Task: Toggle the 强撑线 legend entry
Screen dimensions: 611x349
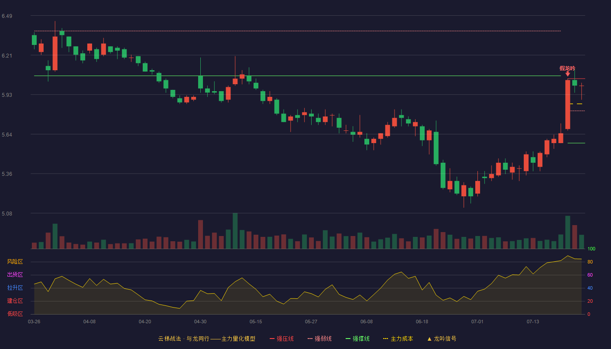Action: (x=357, y=339)
